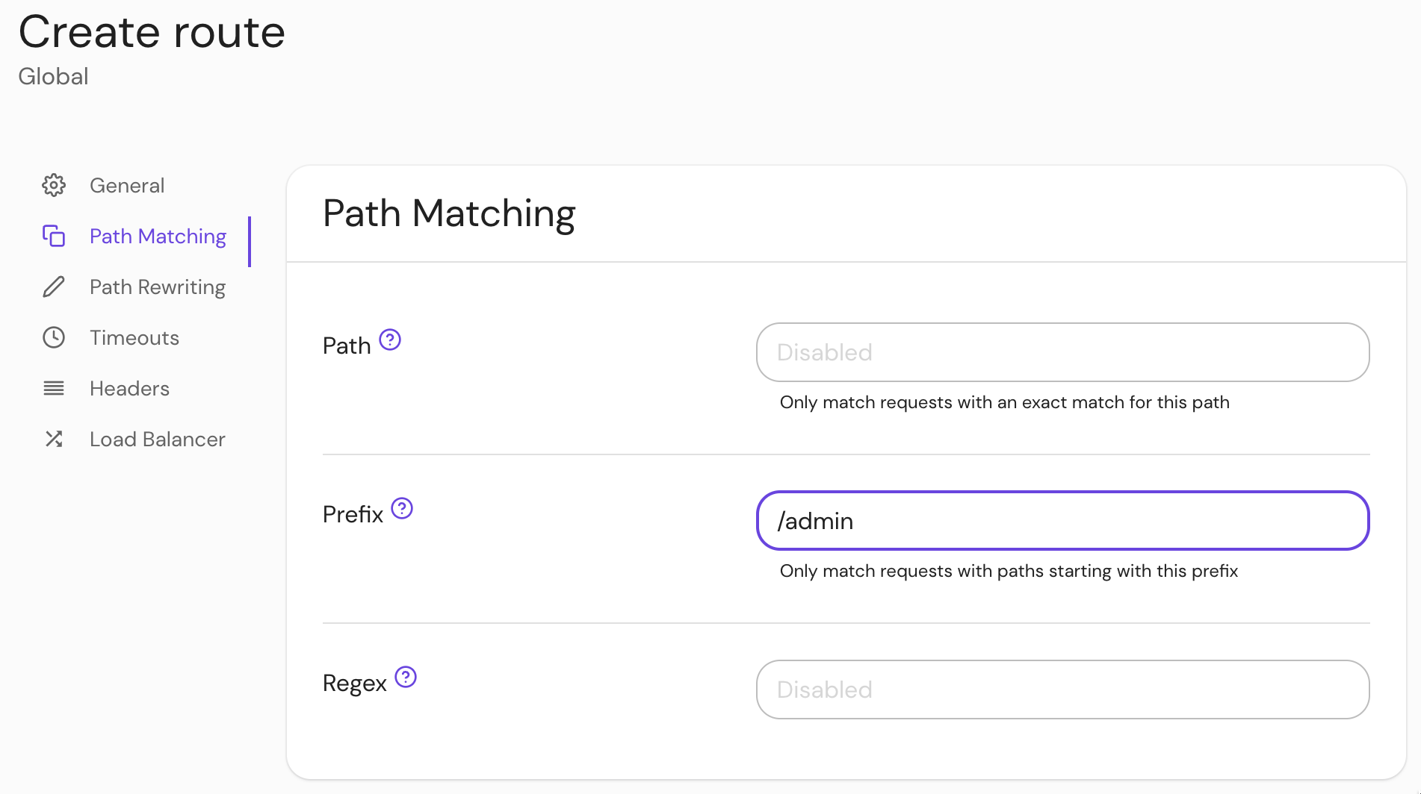Image resolution: width=1421 pixels, height=794 pixels.
Task: Click the shuffle icon next to Load Balancer
Action: (53, 439)
